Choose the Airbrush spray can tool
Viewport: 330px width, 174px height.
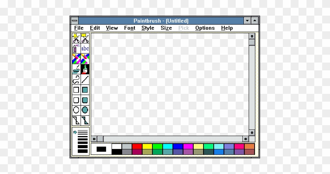tap(76, 48)
